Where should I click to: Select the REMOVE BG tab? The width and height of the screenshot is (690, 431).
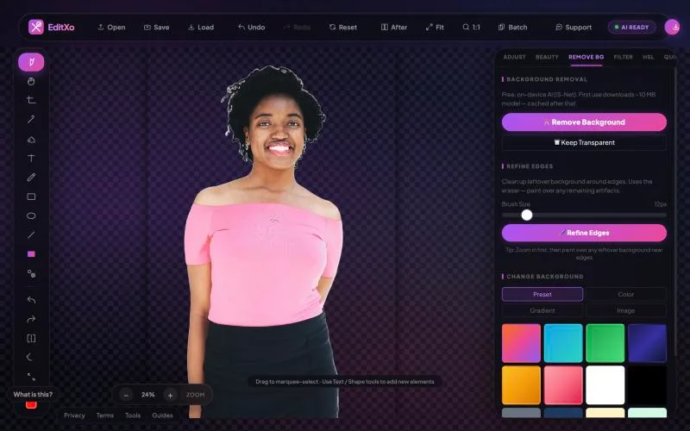point(586,57)
